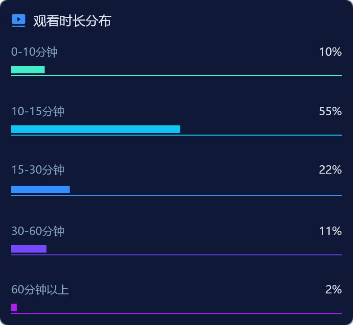Click the 观看时长分布 panel title

click(72, 21)
